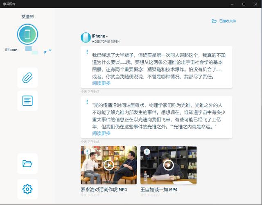The width and height of the screenshot is (262, 205).
Task: Click the 罗永浩对话刘作虎.MP4 file name
Action: click(x=104, y=189)
